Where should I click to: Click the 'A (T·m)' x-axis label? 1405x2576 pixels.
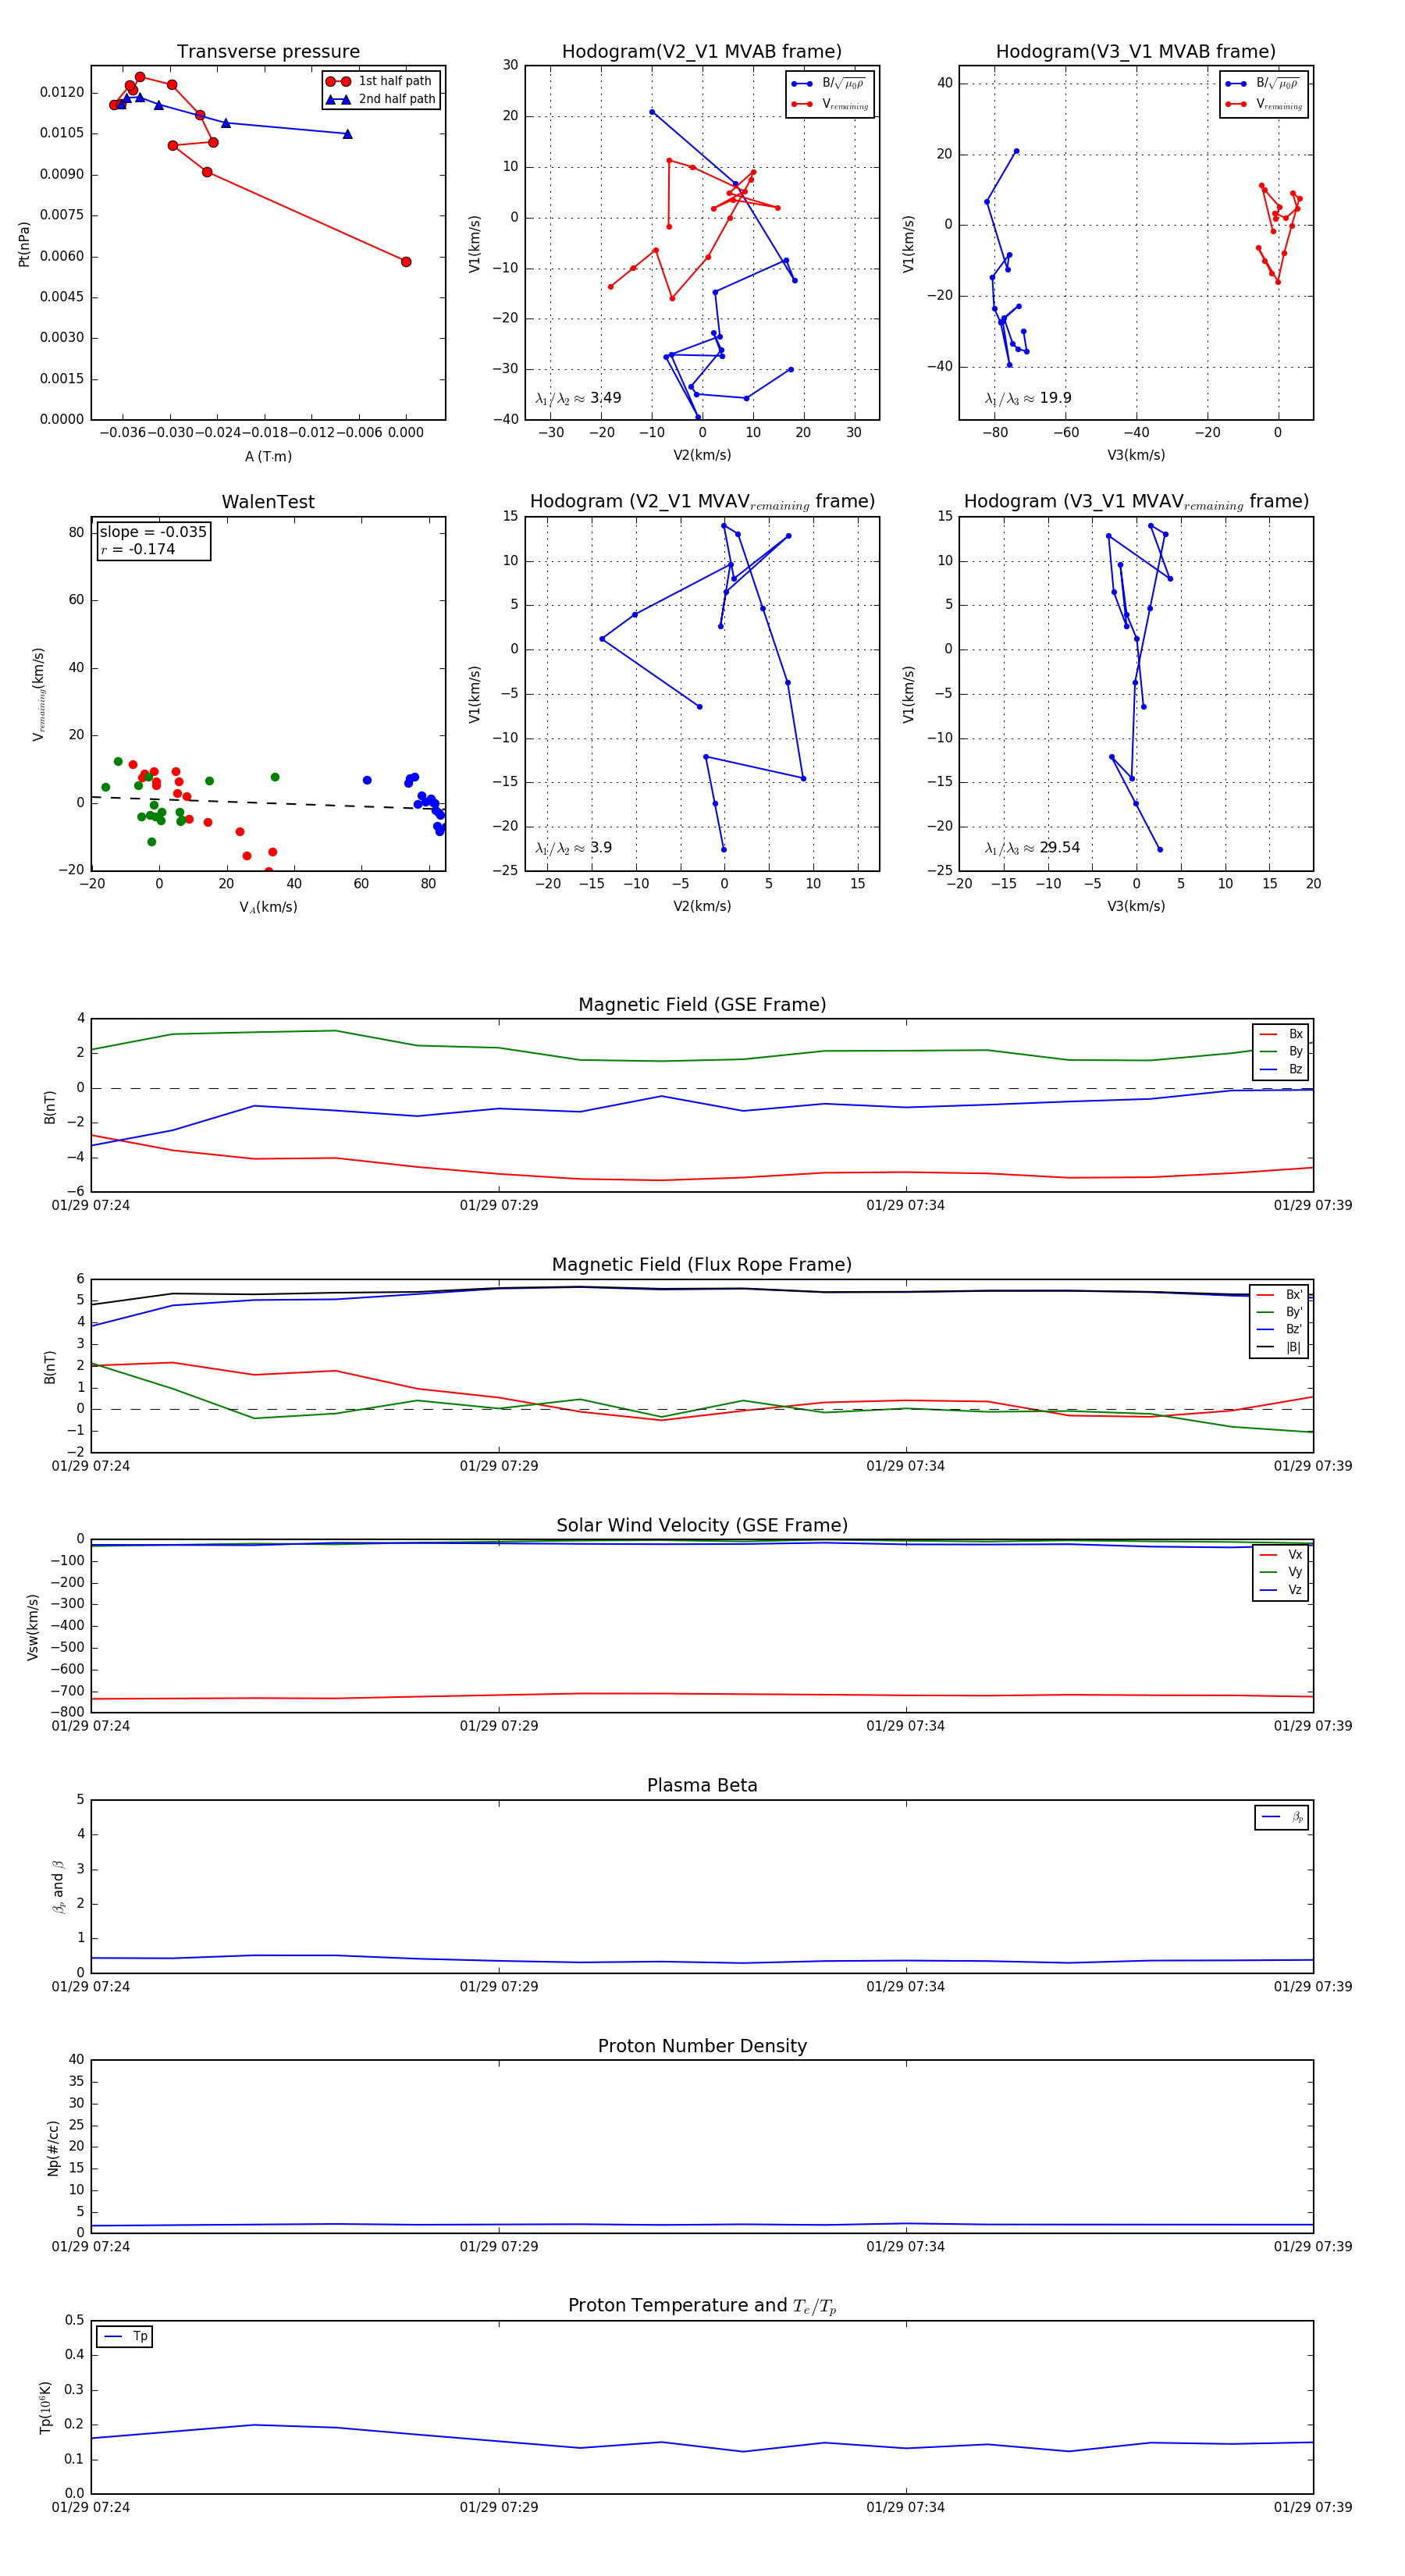(268, 456)
